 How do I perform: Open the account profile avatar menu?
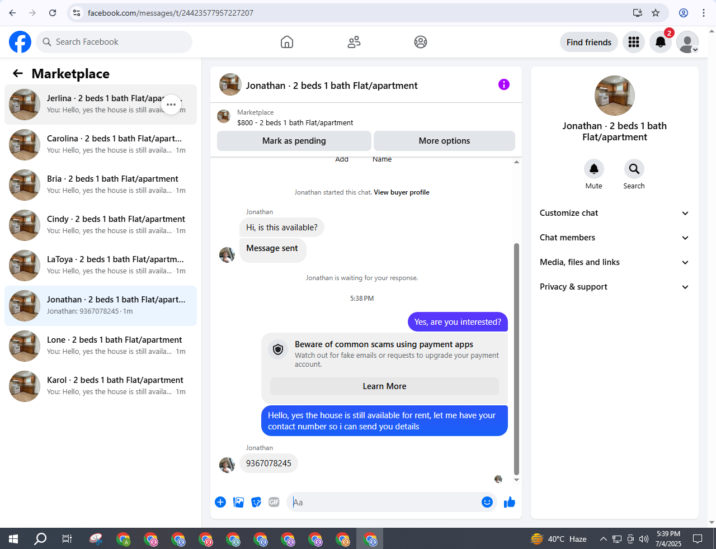[x=687, y=42]
